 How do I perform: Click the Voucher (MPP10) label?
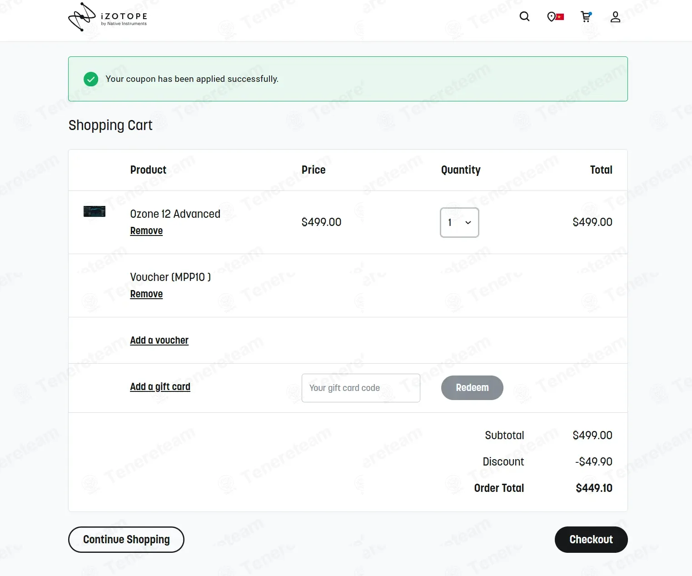[170, 277]
